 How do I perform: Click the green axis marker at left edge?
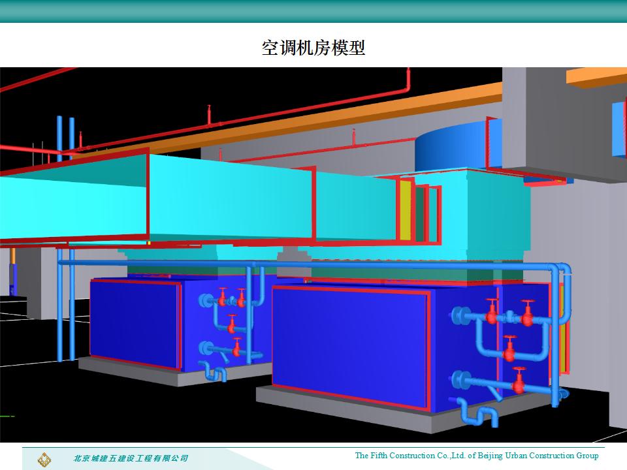point(7,415)
